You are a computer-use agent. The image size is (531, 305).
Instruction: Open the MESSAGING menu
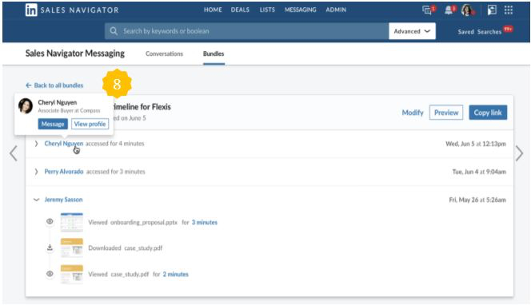[301, 10]
